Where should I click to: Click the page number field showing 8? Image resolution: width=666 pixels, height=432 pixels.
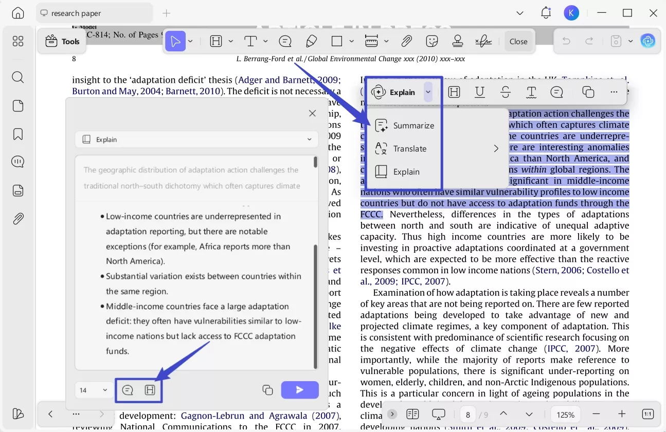tap(468, 415)
